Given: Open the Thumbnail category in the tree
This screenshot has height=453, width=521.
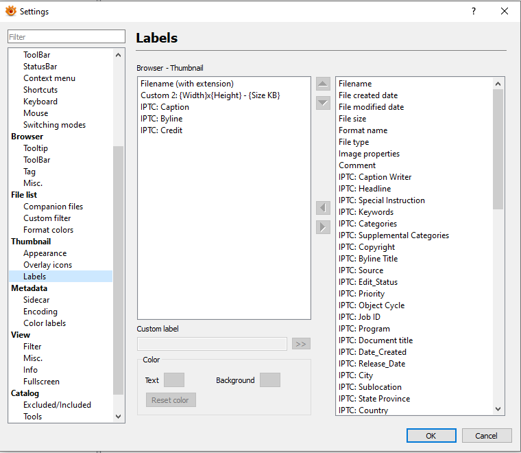Looking at the screenshot, I should [x=31, y=242].
